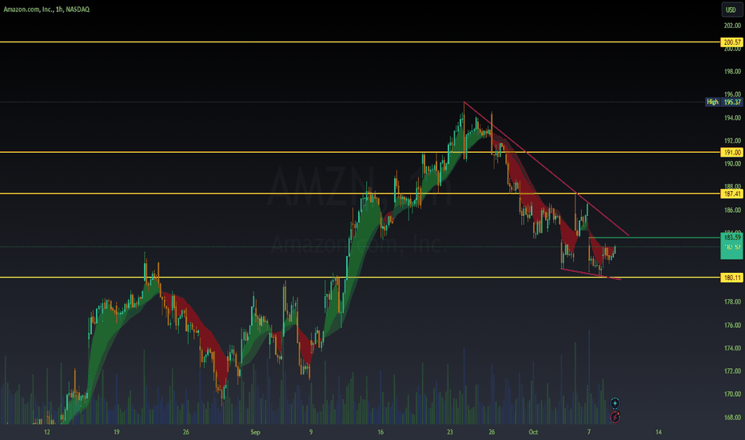The width and height of the screenshot is (745, 440).
Task: Click the green 183.59 price label
Action: [731, 237]
